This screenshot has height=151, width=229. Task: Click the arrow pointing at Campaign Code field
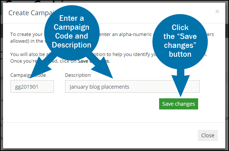point(42,66)
